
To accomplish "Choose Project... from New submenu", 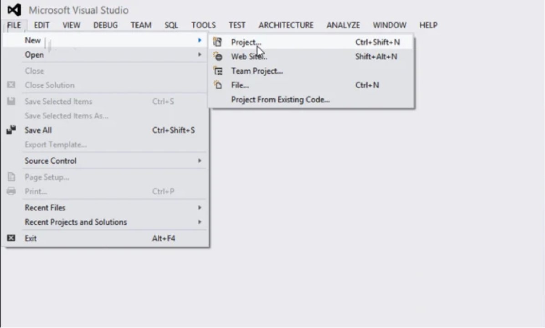I will [311, 42].
